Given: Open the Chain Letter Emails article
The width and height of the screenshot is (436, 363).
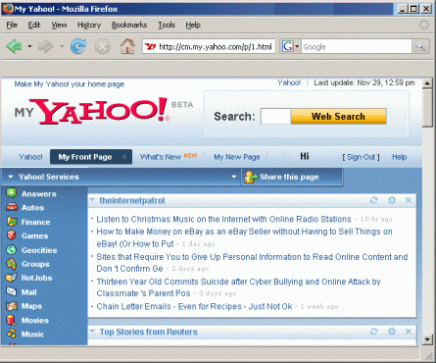Looking at the screenshot, I should 194,306.
